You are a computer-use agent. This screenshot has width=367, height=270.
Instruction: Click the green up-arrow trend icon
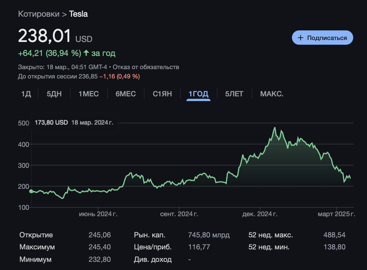coord(86,53)
